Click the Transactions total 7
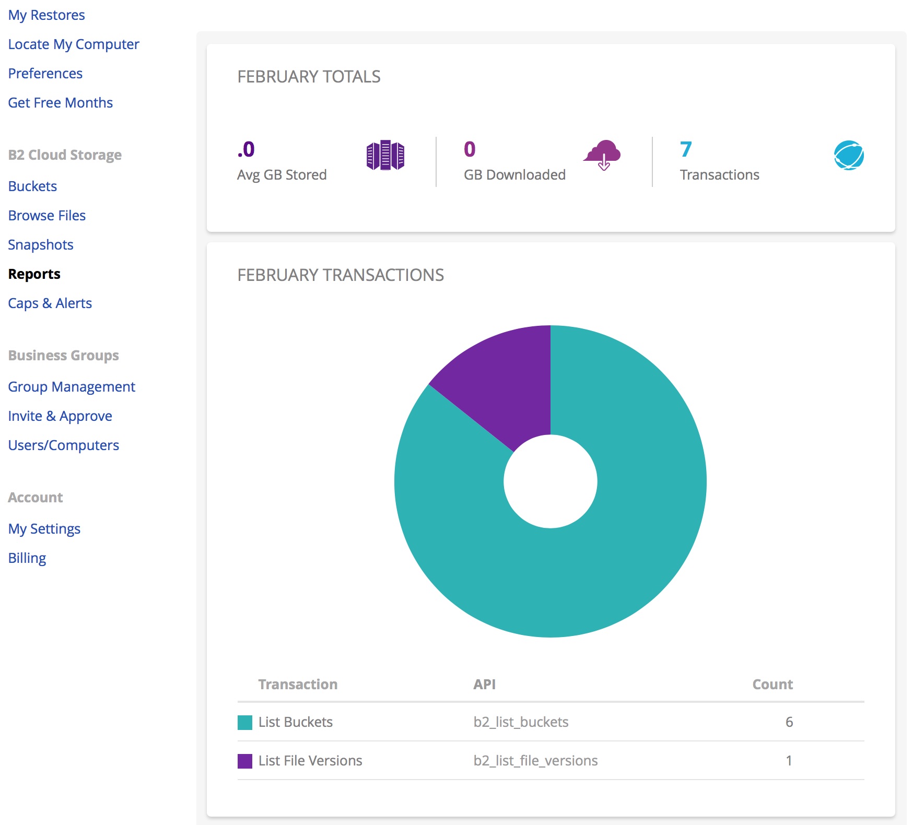913x825 pixels. [x=686, y=150]
